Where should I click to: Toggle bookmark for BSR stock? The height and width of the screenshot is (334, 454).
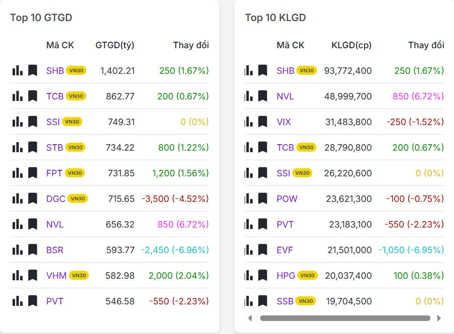(33, 250)
